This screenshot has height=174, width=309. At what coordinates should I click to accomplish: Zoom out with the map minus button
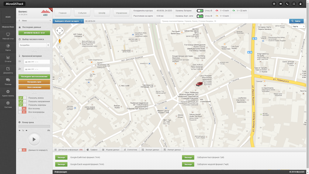[60, 79]
